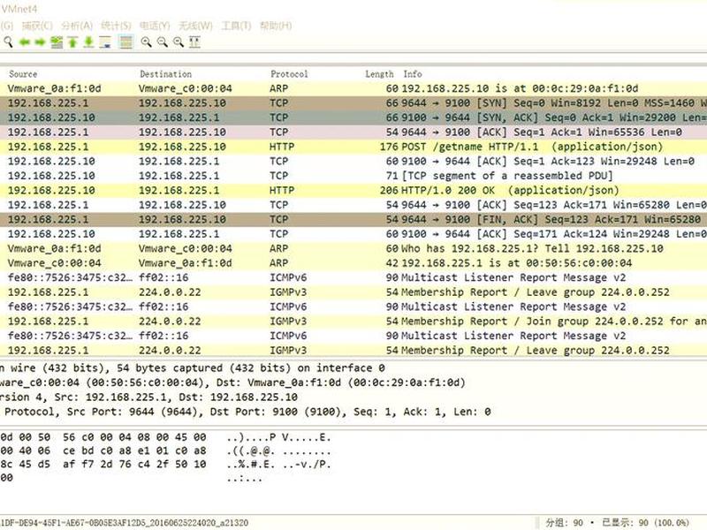Select the TCP [FIN, ACK] packet row

point(353,219)
